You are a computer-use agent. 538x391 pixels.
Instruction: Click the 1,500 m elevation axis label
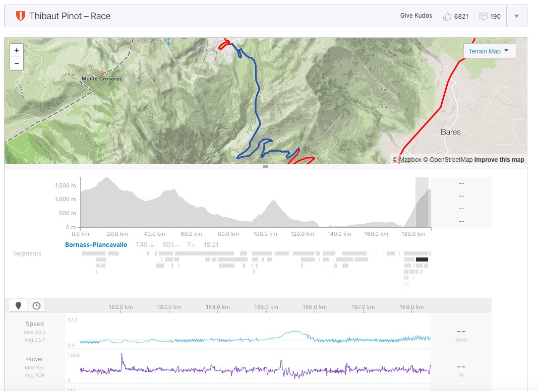pyautogui.click(x=65, y=185)
